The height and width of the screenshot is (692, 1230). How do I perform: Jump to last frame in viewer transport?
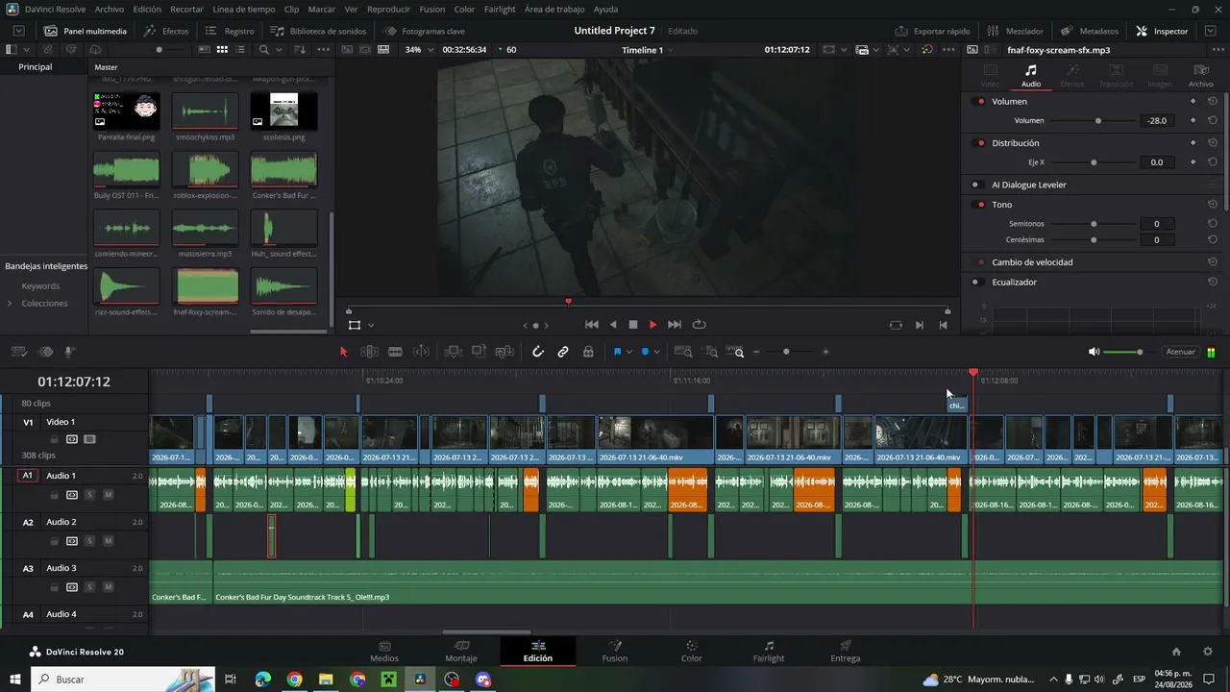coord(675,325)
